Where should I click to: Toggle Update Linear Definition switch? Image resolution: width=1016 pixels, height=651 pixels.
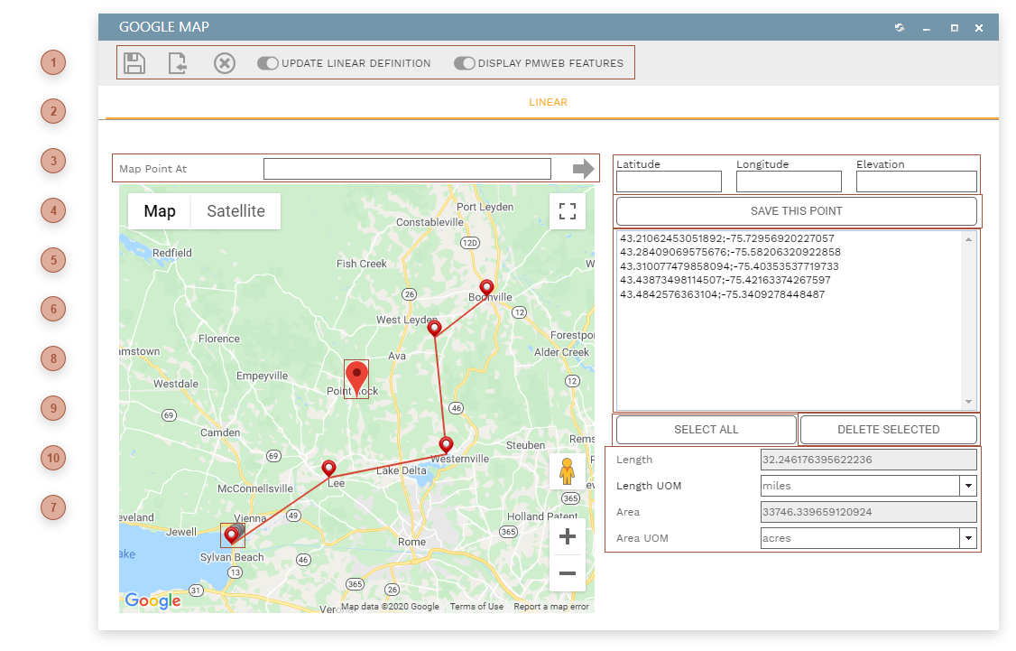tap(268, 63)
